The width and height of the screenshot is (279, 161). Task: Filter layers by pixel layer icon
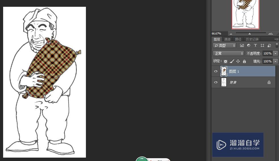[x=242, y=45]
